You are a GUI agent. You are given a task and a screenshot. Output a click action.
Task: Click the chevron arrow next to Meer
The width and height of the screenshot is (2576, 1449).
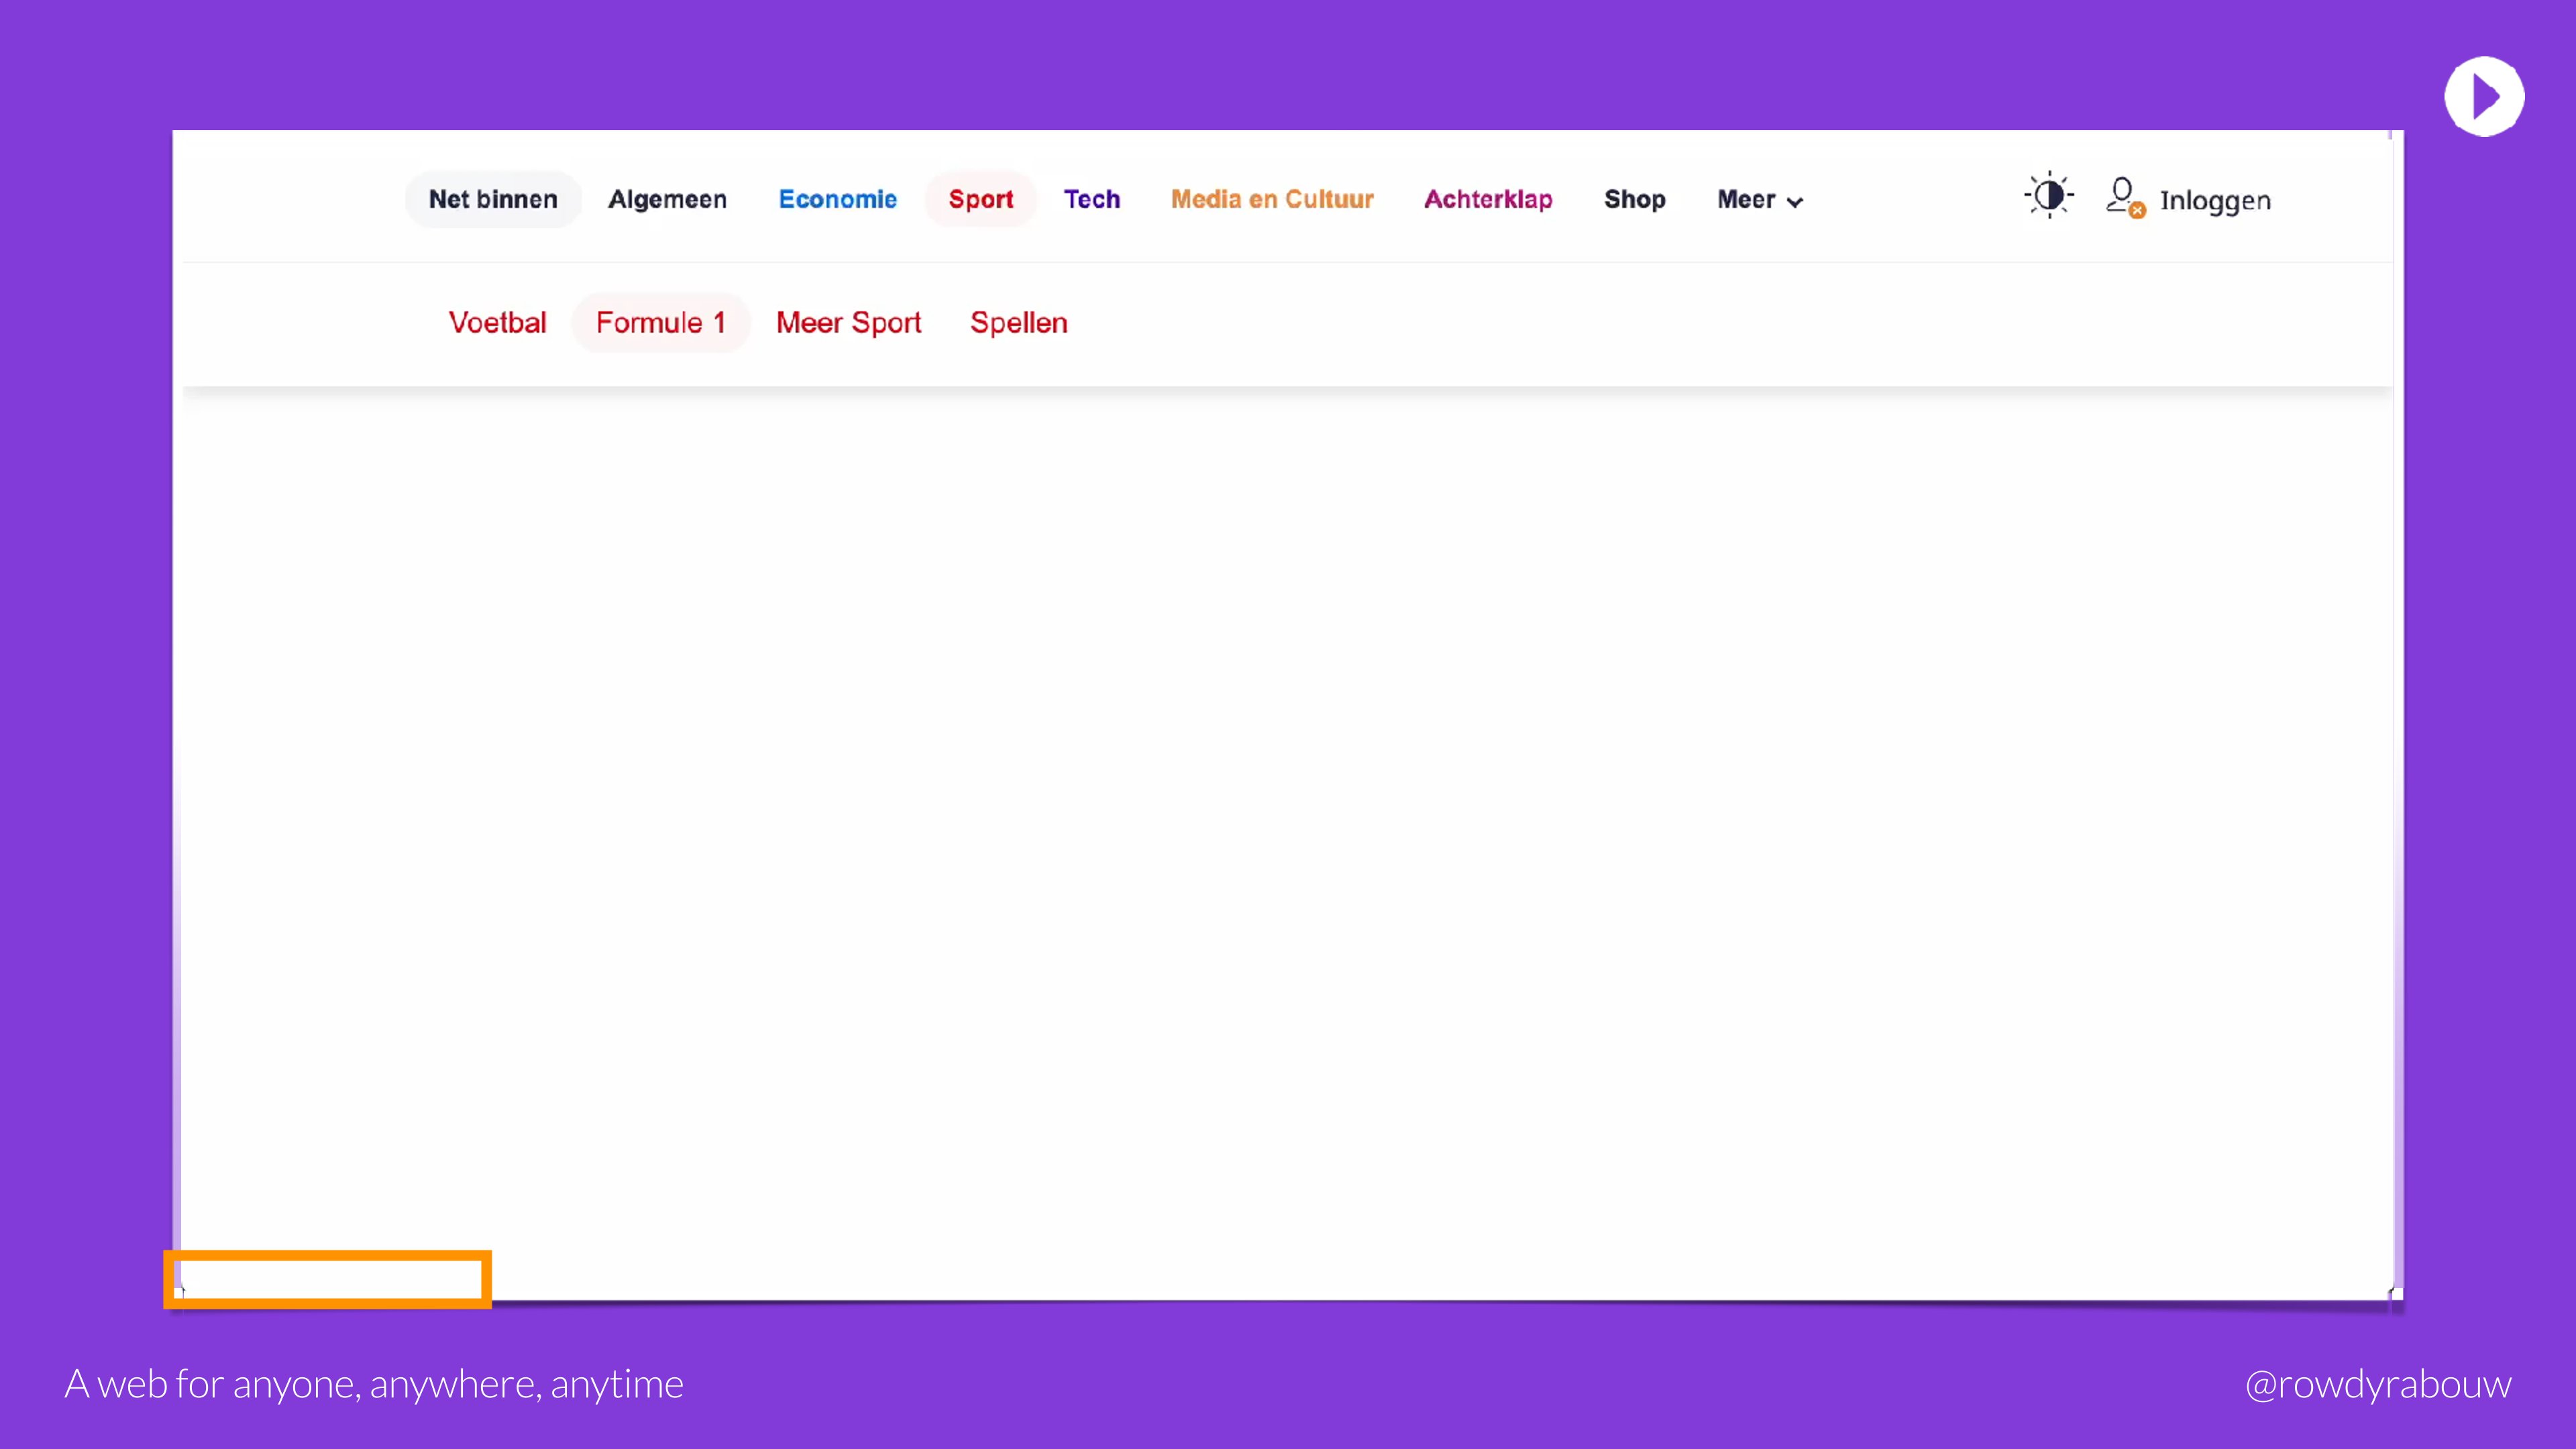tap(1795, 202)
